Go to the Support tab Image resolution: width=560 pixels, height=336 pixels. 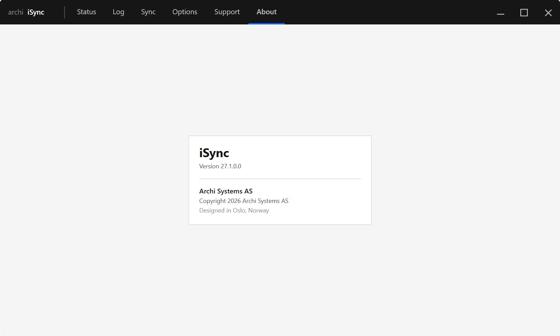point(227,12)
